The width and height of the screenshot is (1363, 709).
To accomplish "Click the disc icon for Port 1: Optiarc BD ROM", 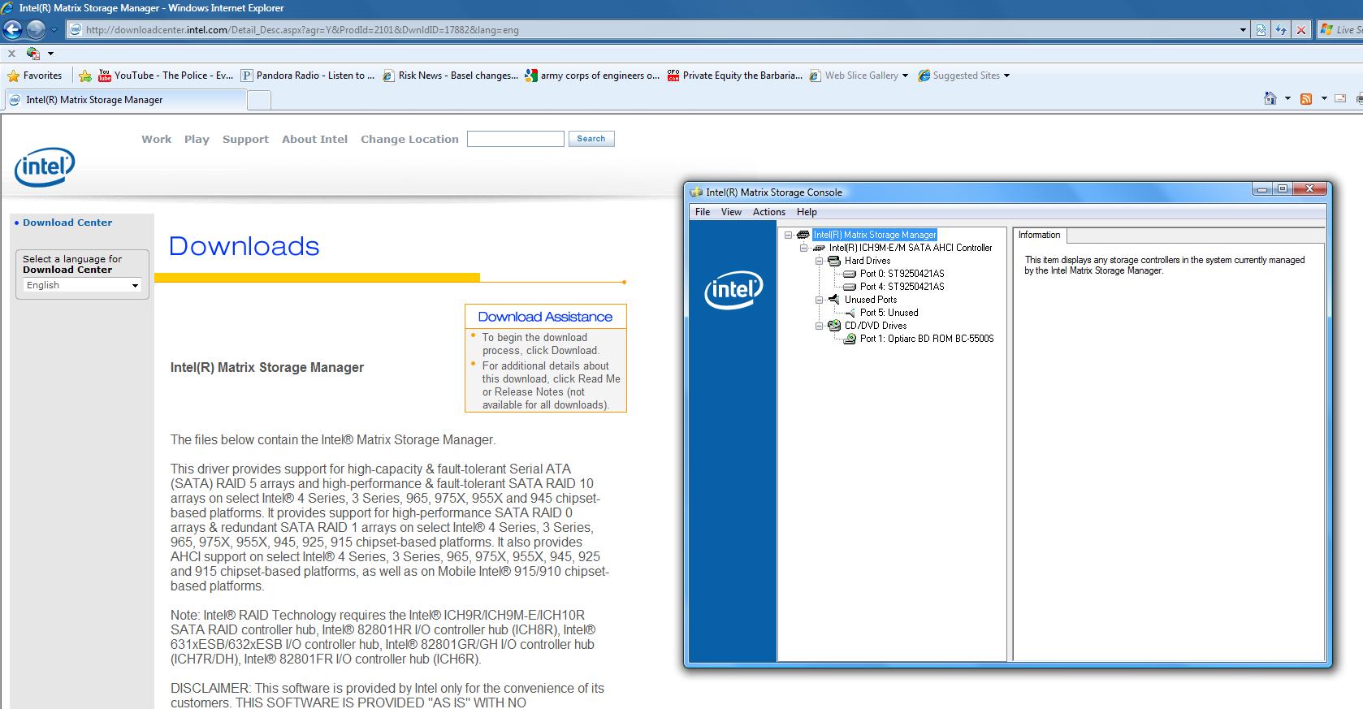I will 850,339.
